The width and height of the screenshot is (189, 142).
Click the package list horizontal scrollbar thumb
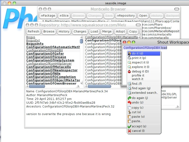pyautogui.click(x=37, y=86)
